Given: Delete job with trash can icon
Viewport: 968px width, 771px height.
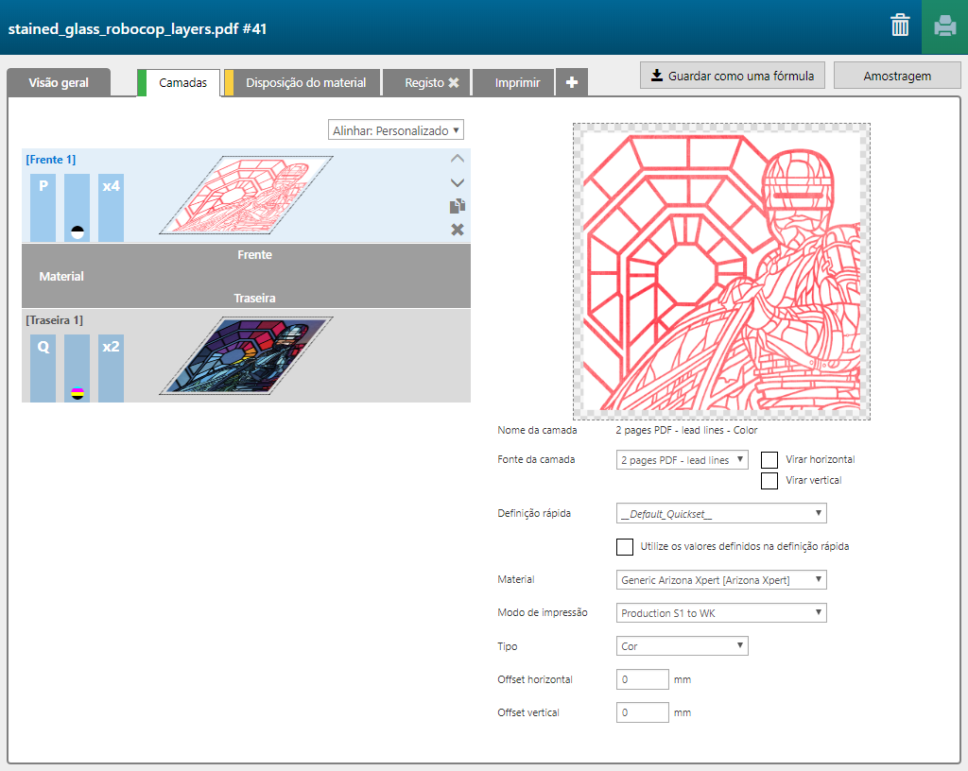Looking at the screenshot, I should 900,26.
